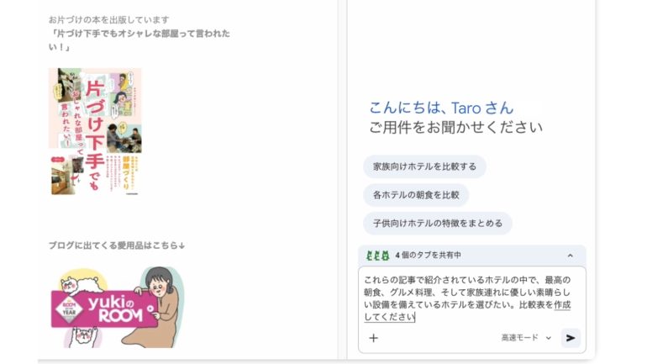Select 各ホテルの朝食を比較 suggestion
Viewport: 647px width, 364px height.
(416, 195)
